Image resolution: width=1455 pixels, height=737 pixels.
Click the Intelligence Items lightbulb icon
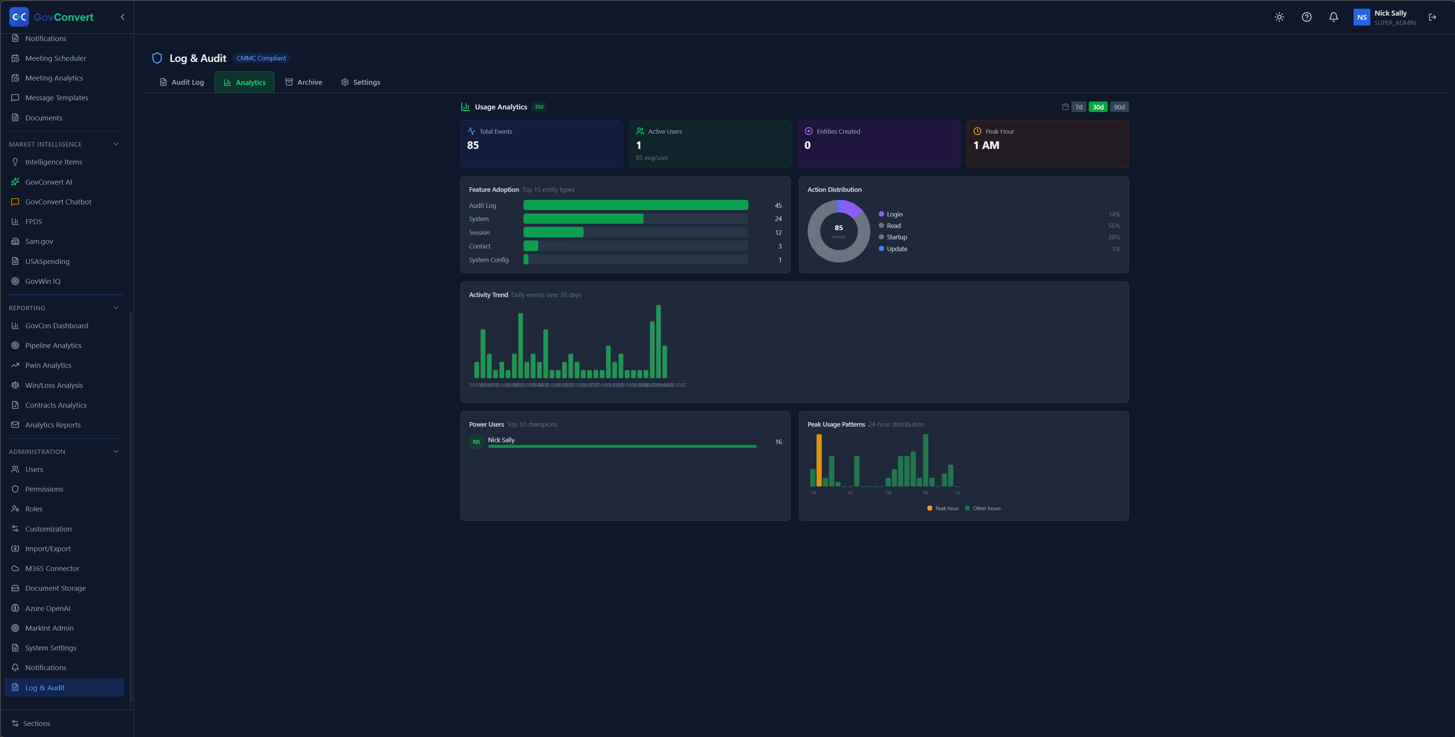pos(15,161)
